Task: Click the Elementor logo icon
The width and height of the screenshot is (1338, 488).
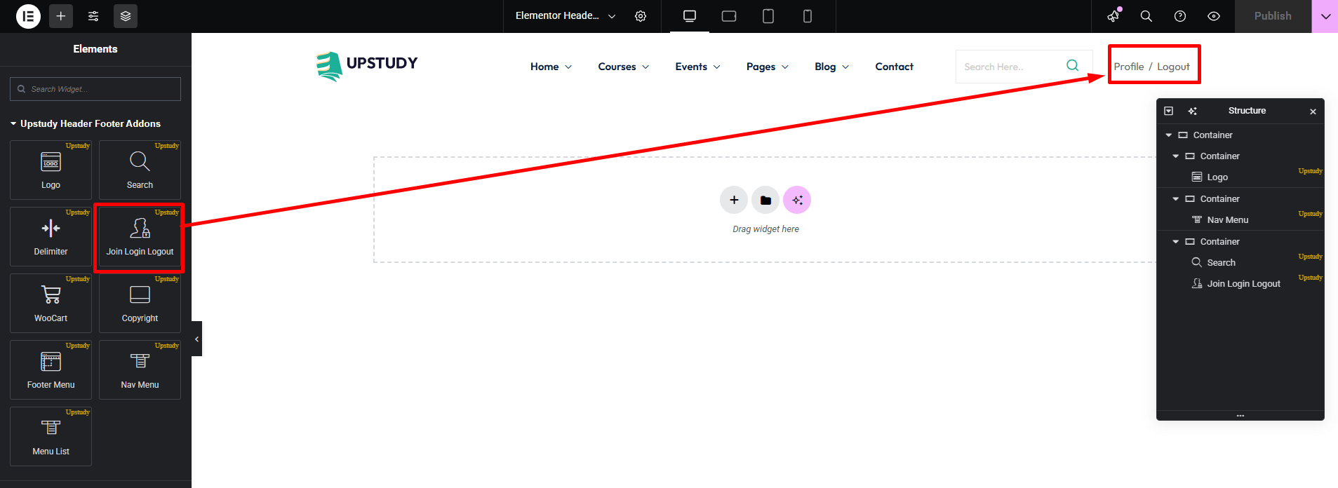Action: (28, 16)
